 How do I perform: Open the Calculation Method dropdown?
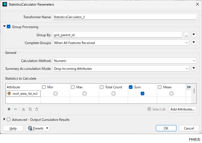124,61
